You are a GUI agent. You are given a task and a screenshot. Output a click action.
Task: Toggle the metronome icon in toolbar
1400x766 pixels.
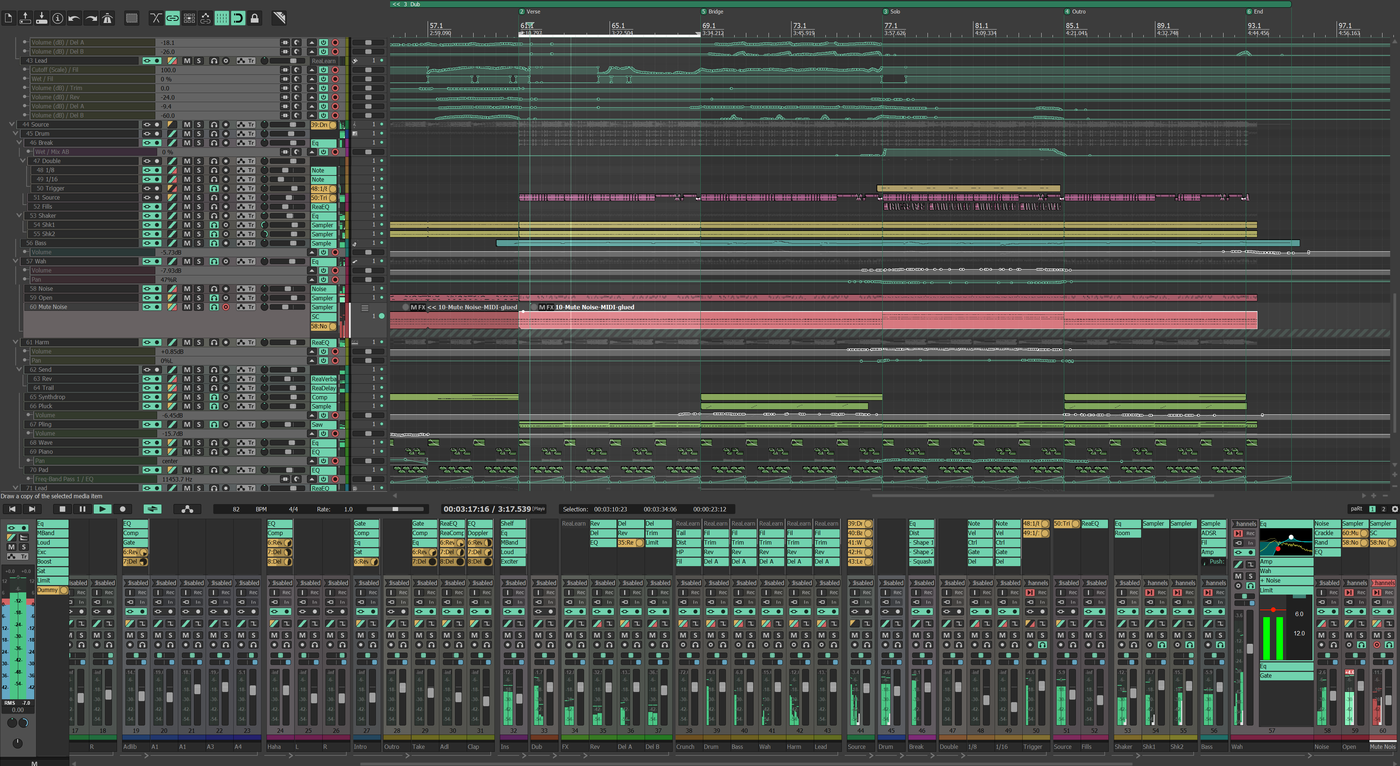(x=108, y=19)
